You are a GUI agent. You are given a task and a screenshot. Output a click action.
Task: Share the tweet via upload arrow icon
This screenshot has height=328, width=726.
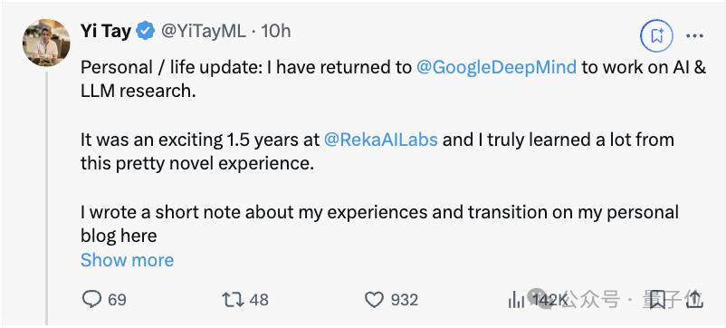point(695,300)
